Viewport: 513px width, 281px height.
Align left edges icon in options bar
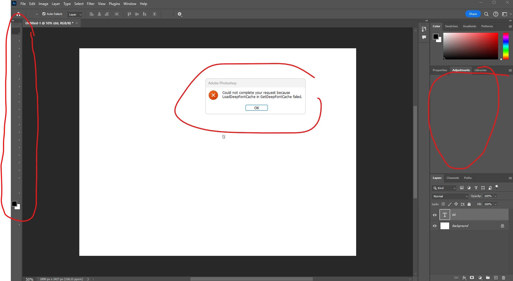[x=92, y=14]
